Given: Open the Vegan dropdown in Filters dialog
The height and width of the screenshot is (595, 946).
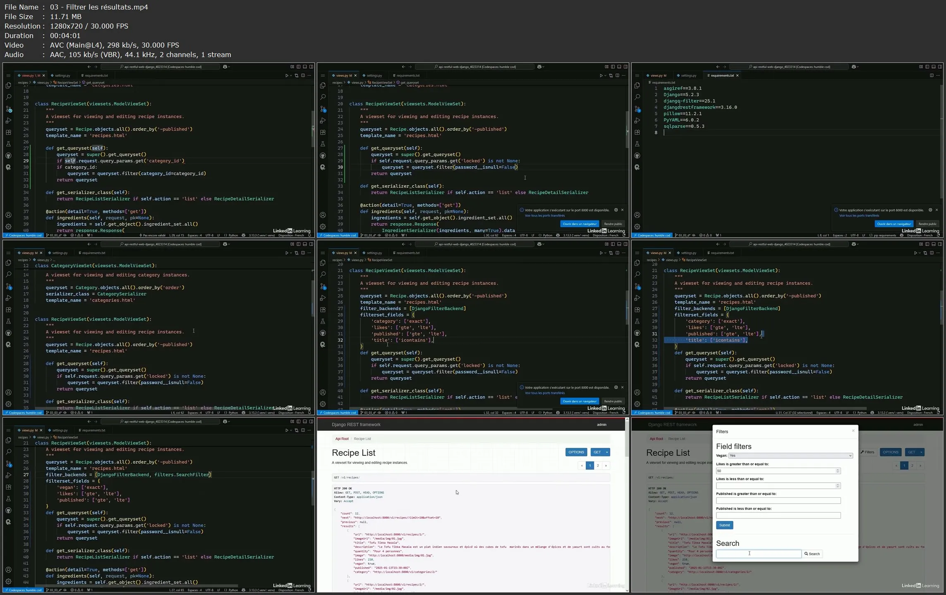Looking at the screenshot, I should point(790,456).
